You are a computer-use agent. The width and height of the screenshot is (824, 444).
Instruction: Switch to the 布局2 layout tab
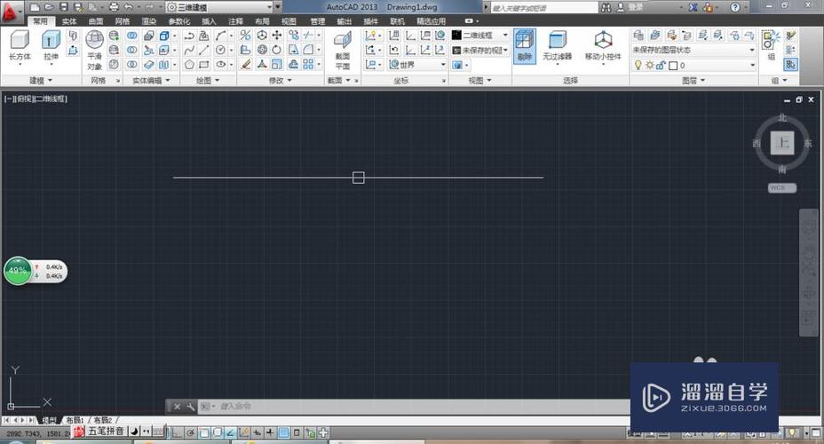103,420
